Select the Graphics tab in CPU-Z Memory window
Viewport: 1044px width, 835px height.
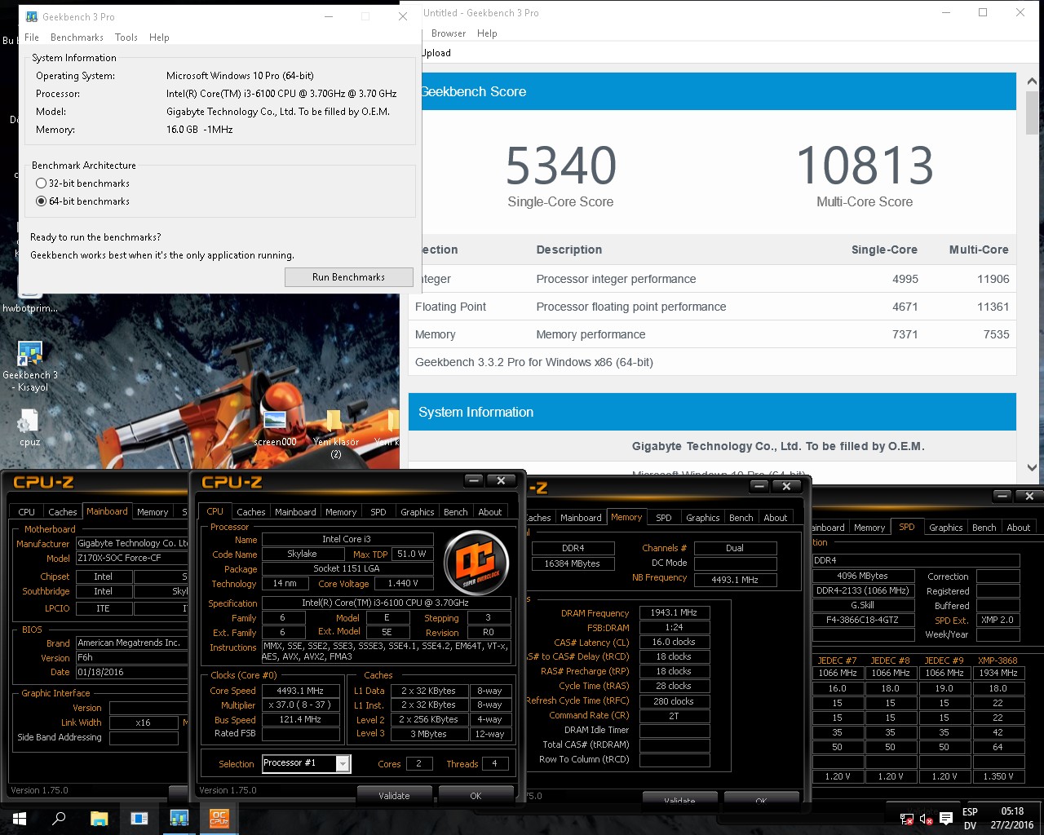click(702, 518)
